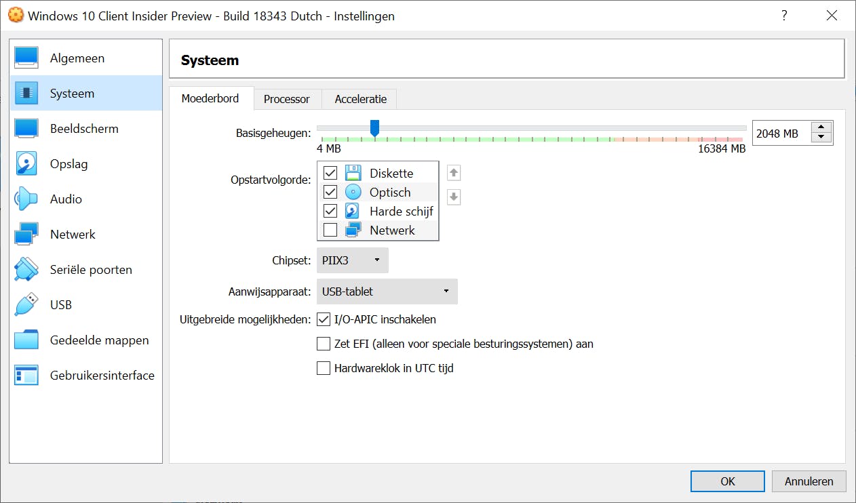Disable the I/O-APIC inschakelen option

click(x=324, y=319)
